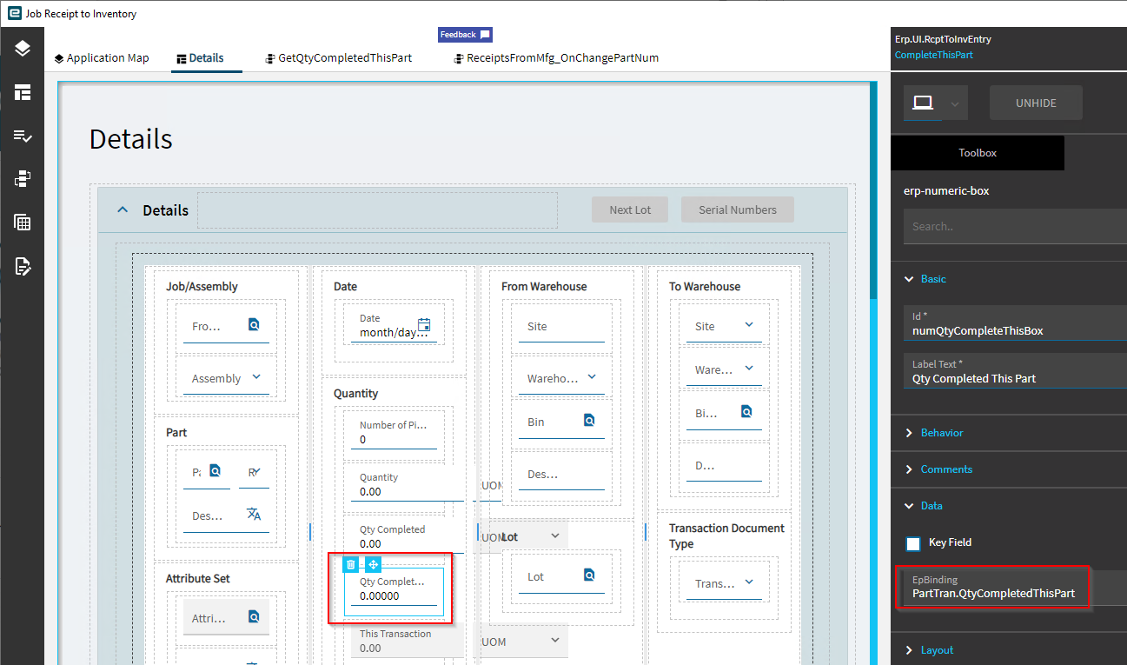Click the This Transaction field
The image size is (1127, 665).
408,641
